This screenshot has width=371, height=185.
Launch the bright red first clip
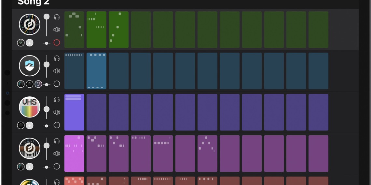(74, 181)
